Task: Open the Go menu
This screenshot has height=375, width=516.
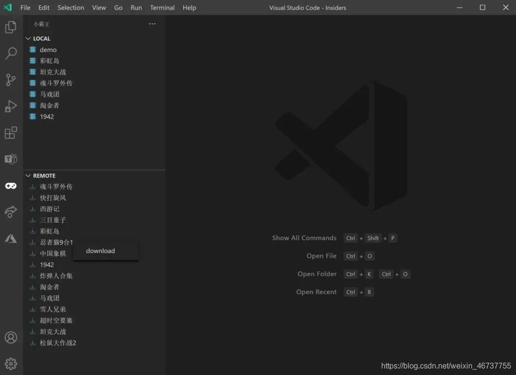Action: coord(118,8)
